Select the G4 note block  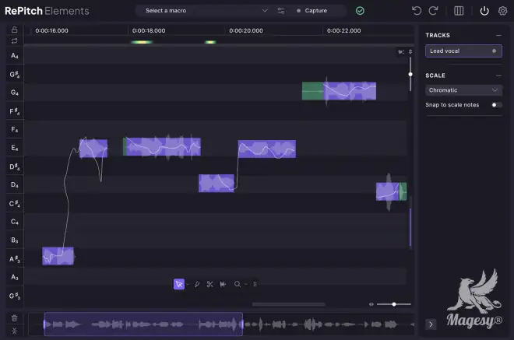pyautogui.click(x=339, y=91)
